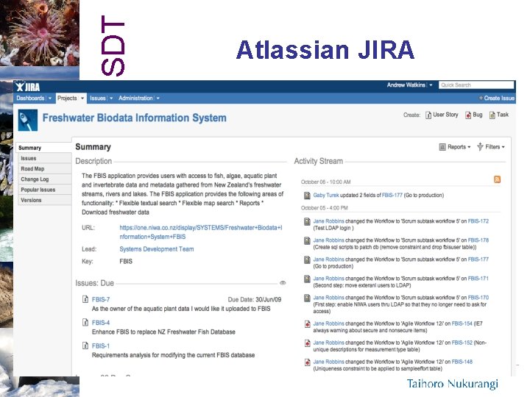Click the subtask icon for the FBIS-178 activity

click(x=307, y=240)
